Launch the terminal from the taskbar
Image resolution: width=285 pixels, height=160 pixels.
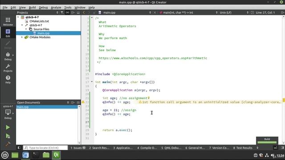point(36,155)
